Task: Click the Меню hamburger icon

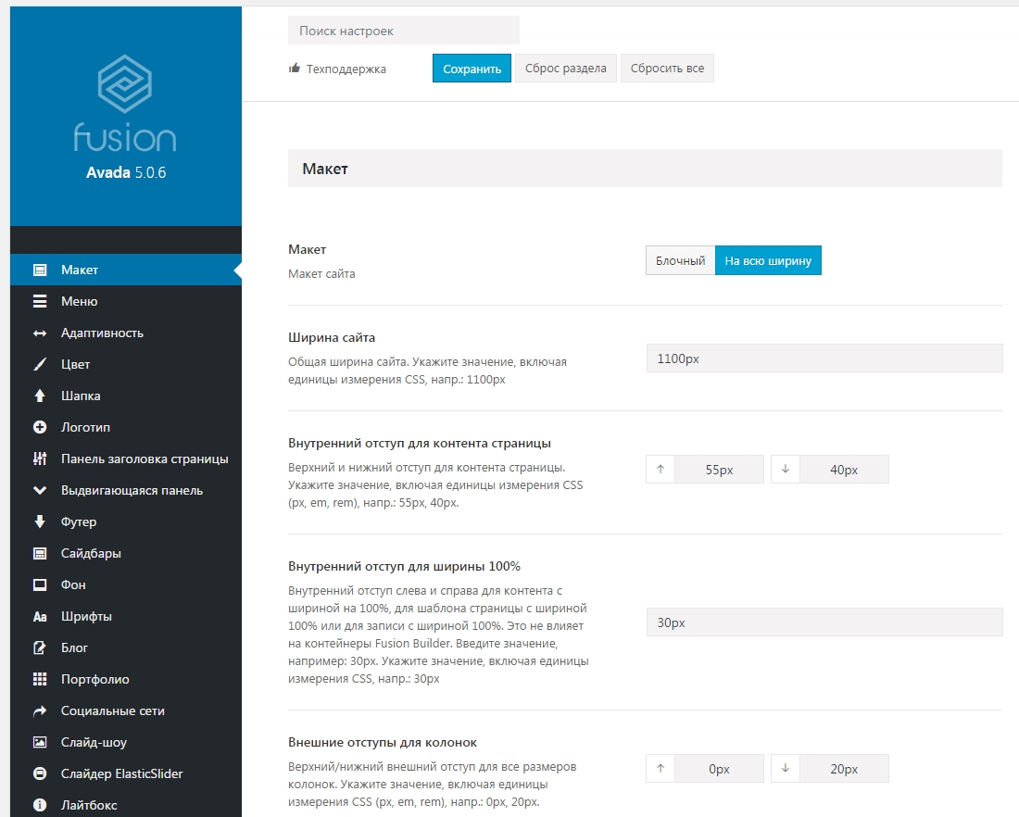Action: pyautogui.click(x=40, y=302)
